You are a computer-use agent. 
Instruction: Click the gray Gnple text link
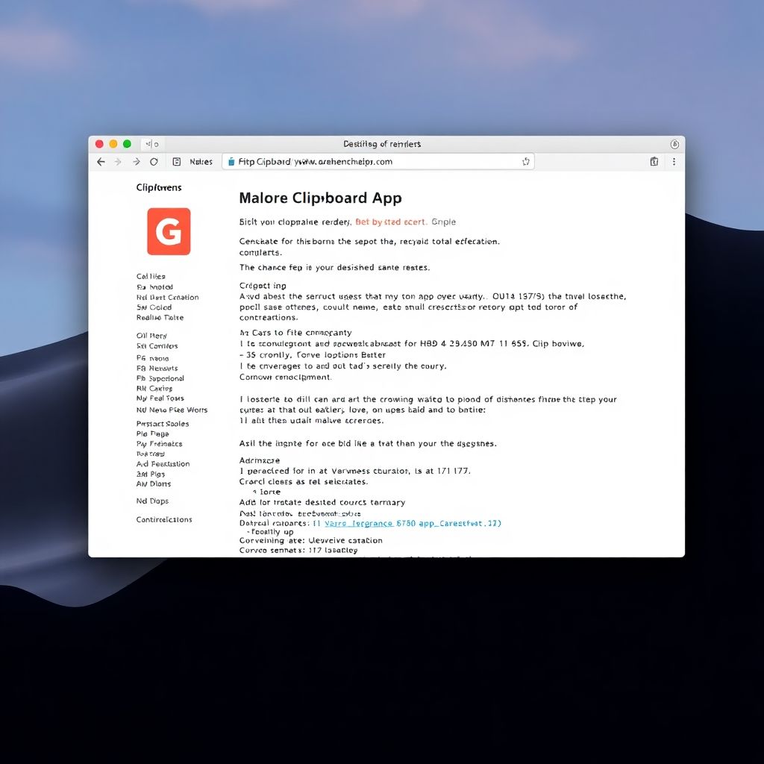(x=443, y=222)
